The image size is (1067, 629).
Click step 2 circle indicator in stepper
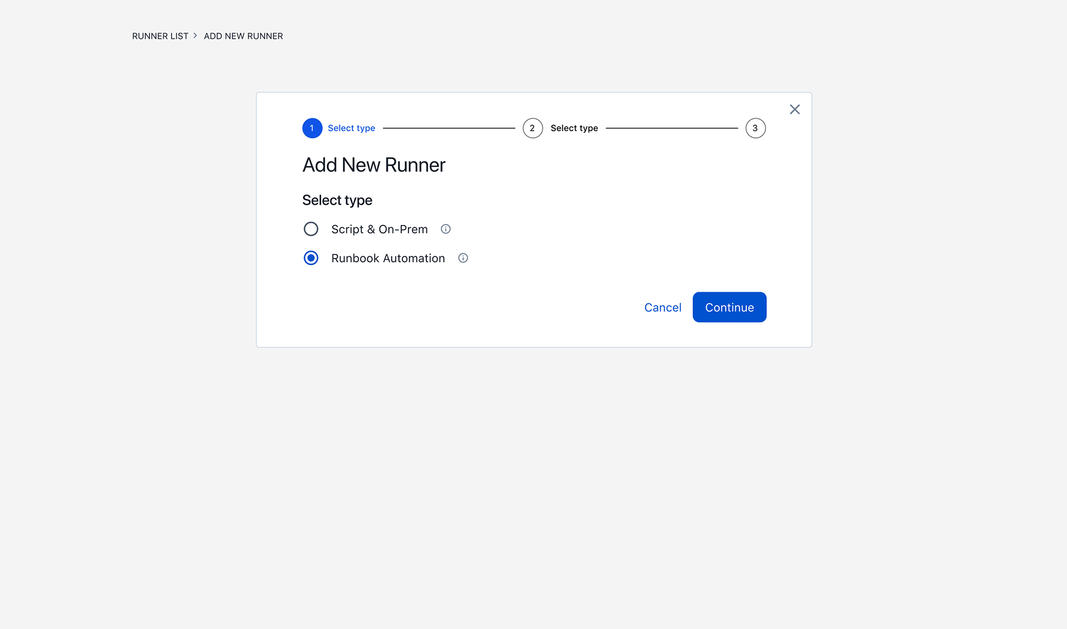click(532, 128)
